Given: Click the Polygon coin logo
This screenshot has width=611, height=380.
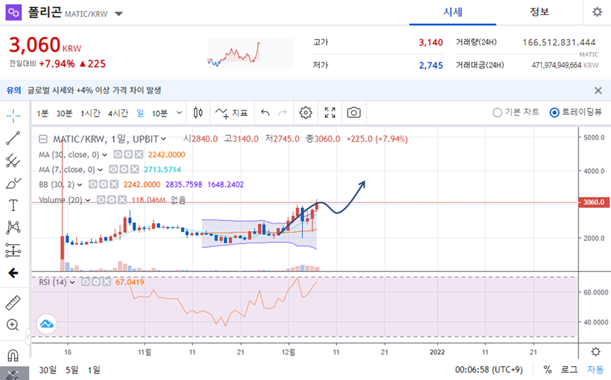Looking at the screenshot, I should pos(13,12).
